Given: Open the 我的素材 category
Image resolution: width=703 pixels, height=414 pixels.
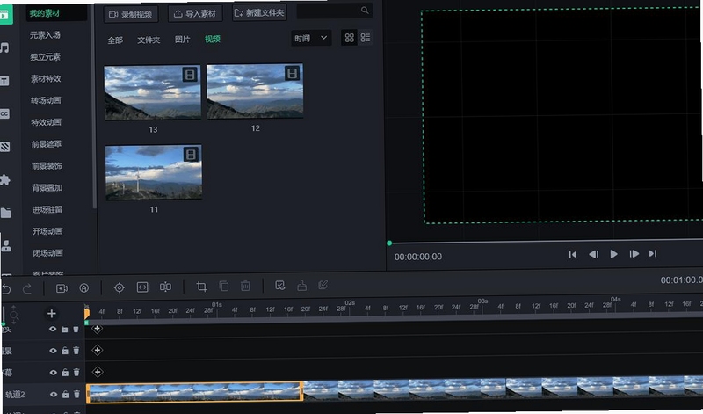Looking at the screenshot, I should pos(45,13).
